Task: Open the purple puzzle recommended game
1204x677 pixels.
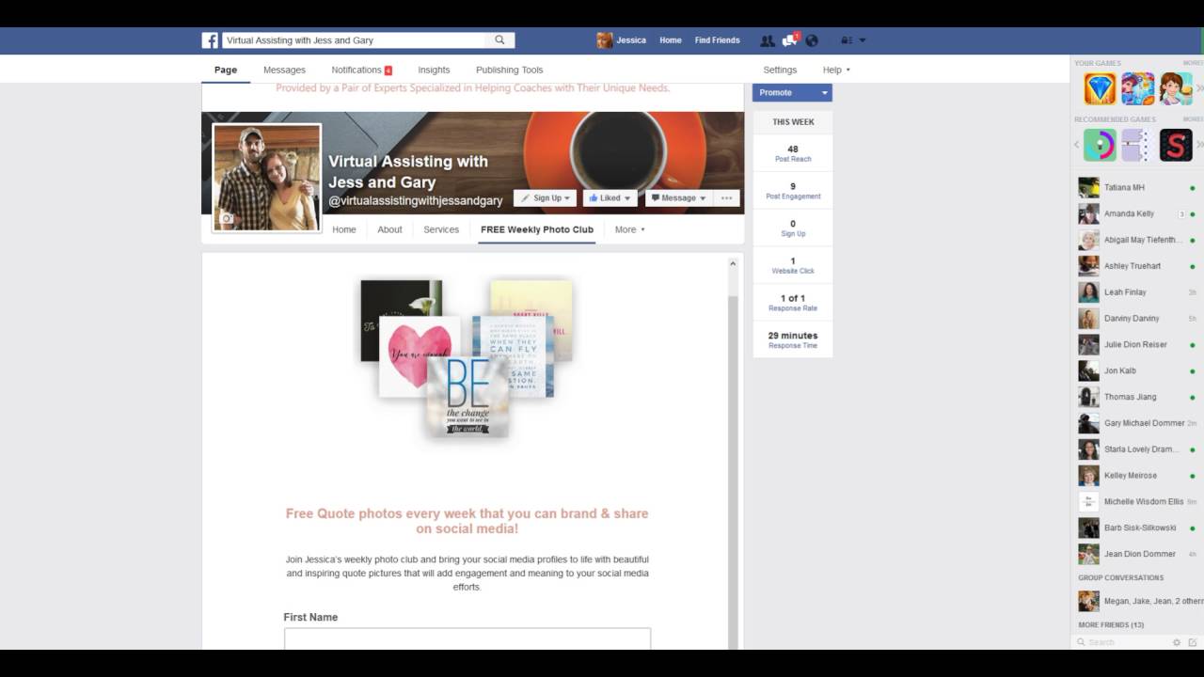Action: click(x=1138, y=145)
